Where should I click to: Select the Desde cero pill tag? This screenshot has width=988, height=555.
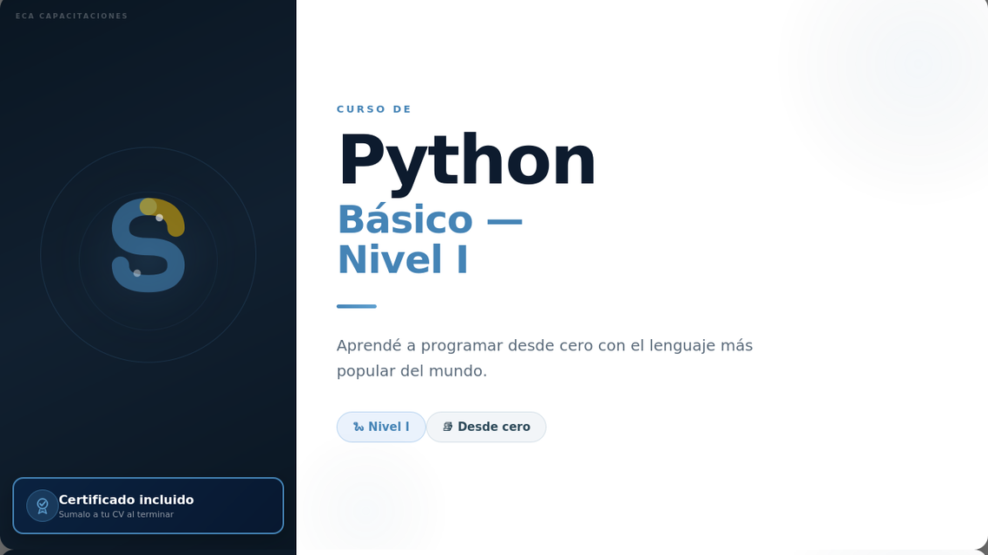tap(486, 427)
